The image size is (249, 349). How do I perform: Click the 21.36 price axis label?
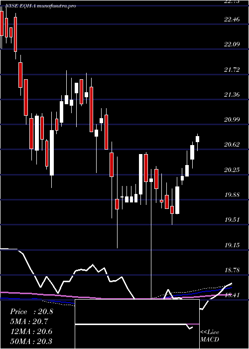pos(232,95)
